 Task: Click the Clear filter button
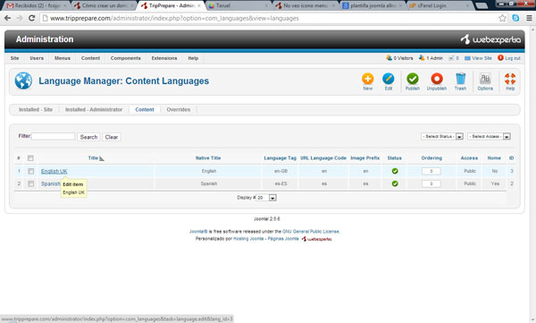tap(112, 137)
